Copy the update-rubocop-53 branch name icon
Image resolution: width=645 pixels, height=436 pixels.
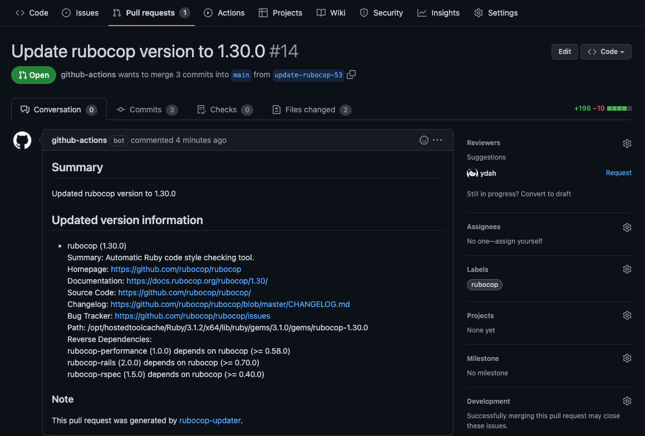(351, 75)
